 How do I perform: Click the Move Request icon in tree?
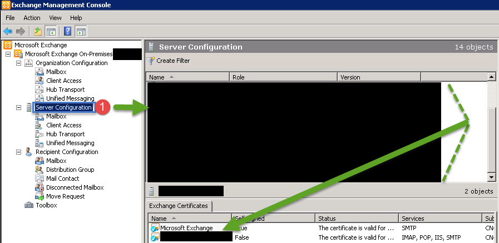(39, 196)
